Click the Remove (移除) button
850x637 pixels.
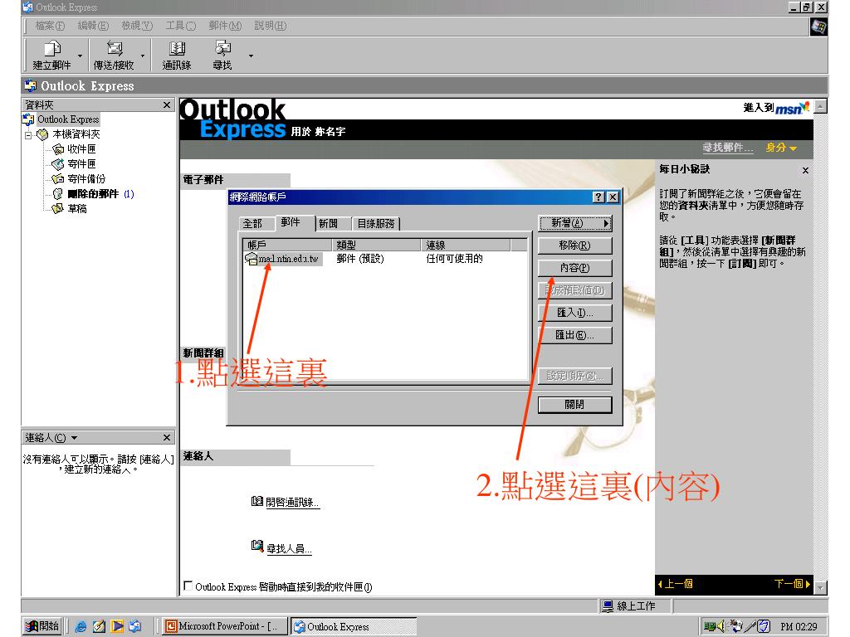click(575, 246)
